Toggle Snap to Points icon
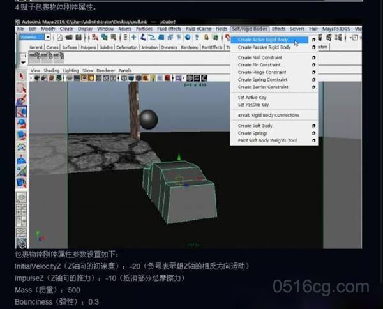Screen dimensions: 383x309 pos(152,38)
